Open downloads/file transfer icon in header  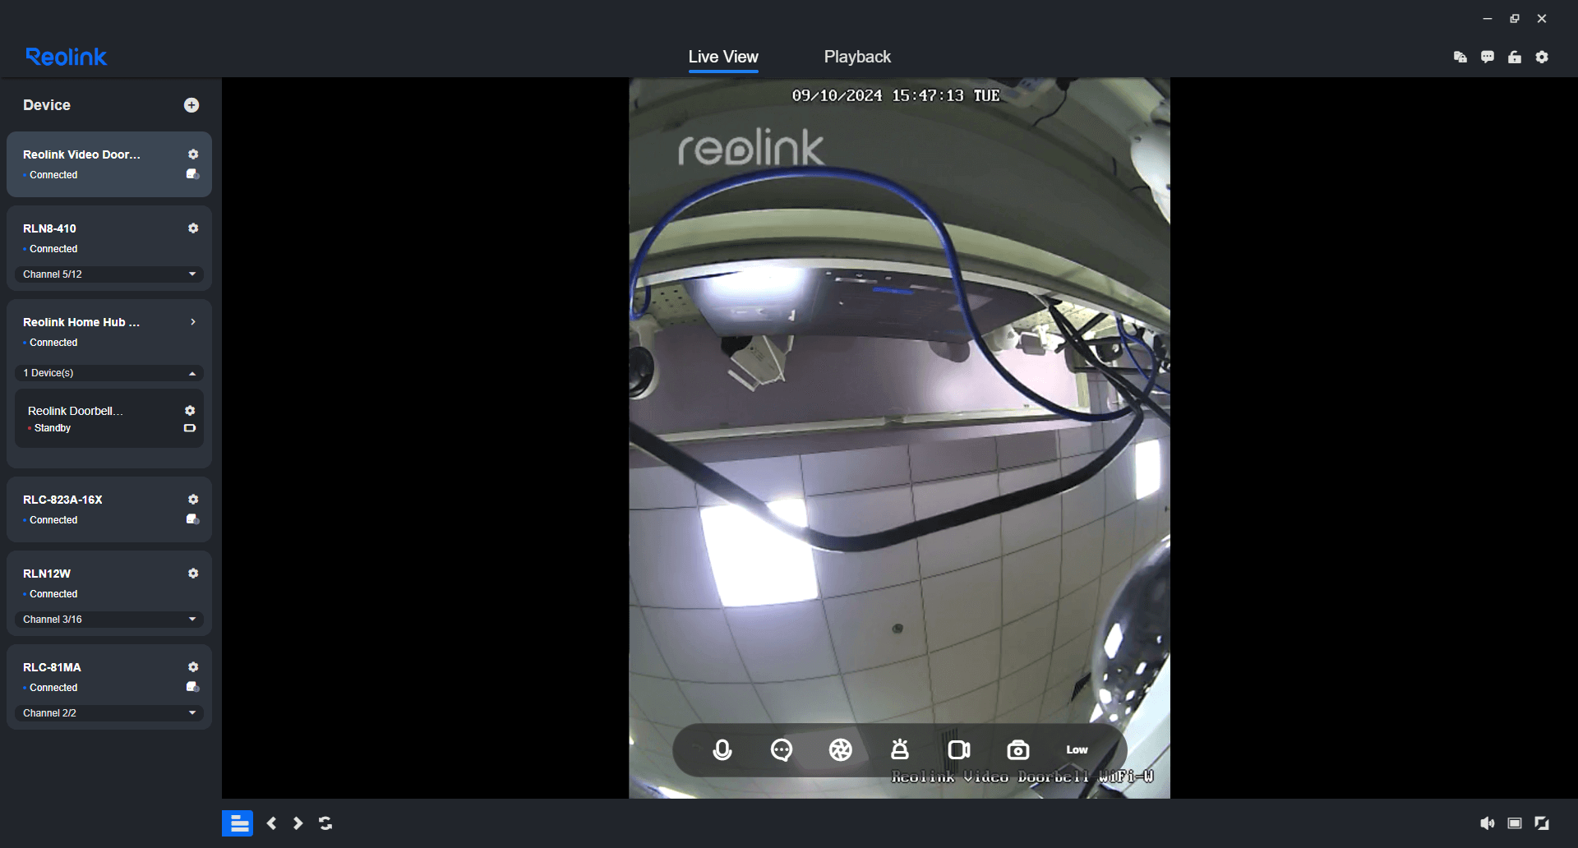[1460, 57]
